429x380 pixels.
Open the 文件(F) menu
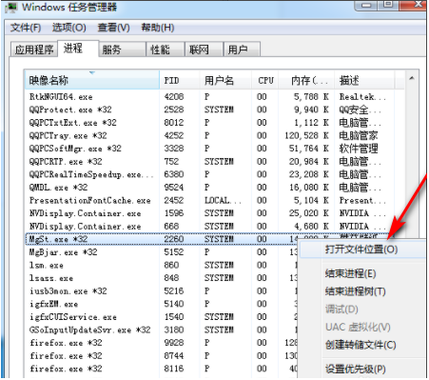[26, 28]
